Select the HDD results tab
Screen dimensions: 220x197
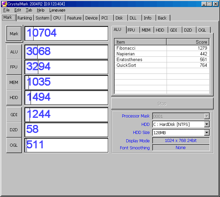pos(161,30)
